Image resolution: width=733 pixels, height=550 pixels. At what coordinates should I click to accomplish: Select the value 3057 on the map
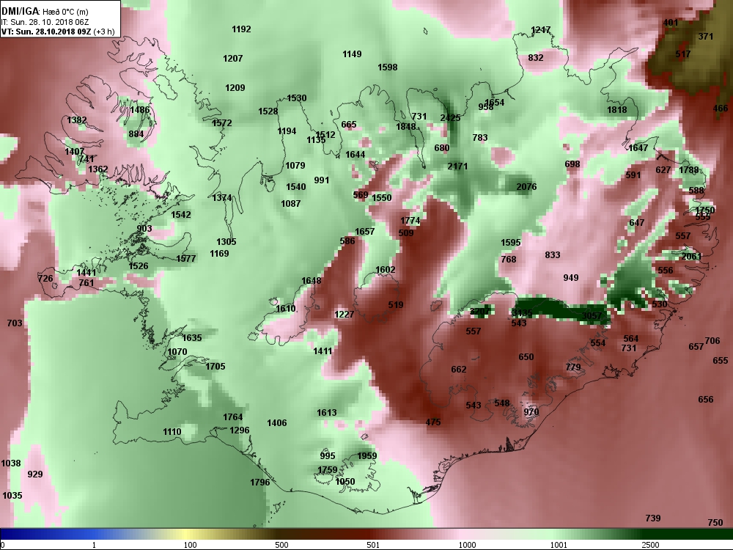(592, 315)
